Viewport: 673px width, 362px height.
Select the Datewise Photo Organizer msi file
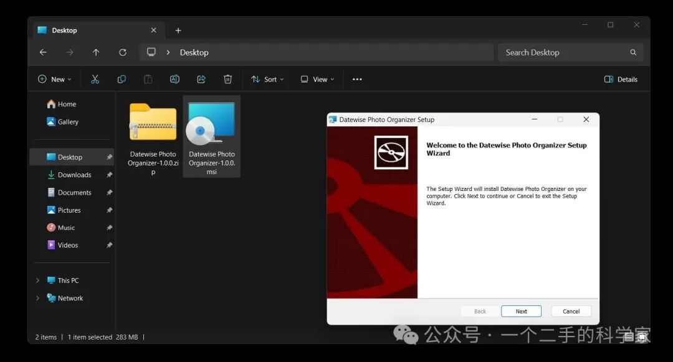coord(212,136)
